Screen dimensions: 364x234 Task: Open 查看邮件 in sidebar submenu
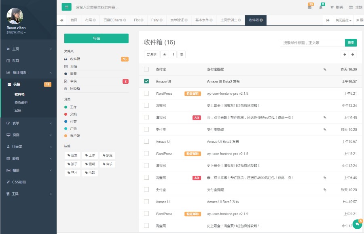21,102
